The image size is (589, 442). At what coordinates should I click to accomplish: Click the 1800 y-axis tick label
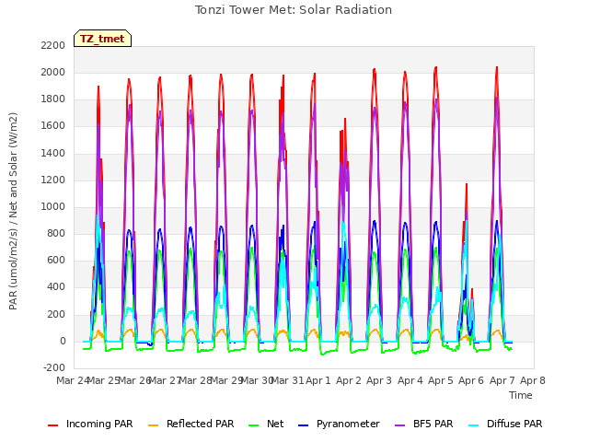point(53,99)
